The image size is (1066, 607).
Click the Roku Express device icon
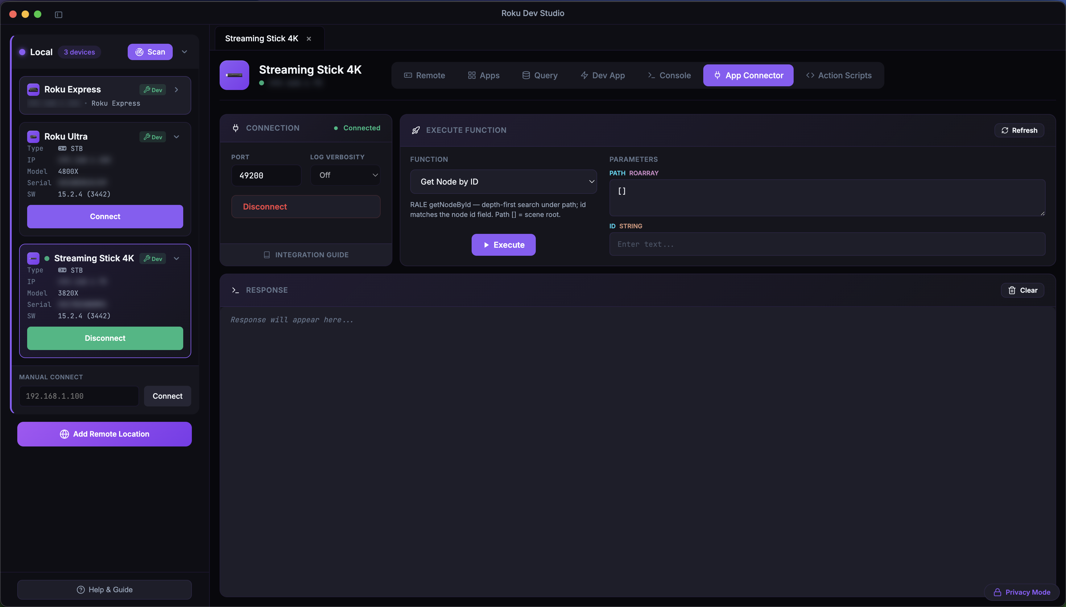click(33, 89)
